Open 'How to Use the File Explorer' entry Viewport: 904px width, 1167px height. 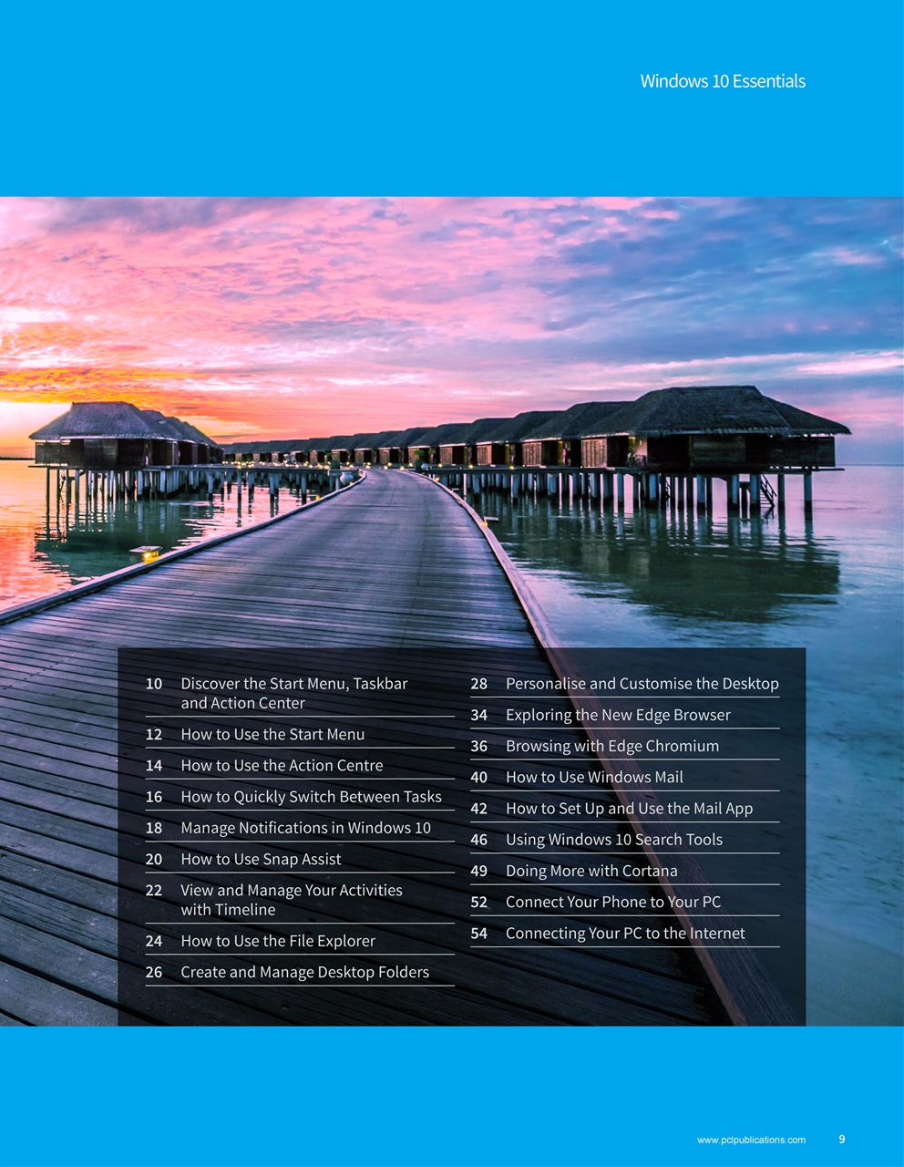[x=278, y=941]
